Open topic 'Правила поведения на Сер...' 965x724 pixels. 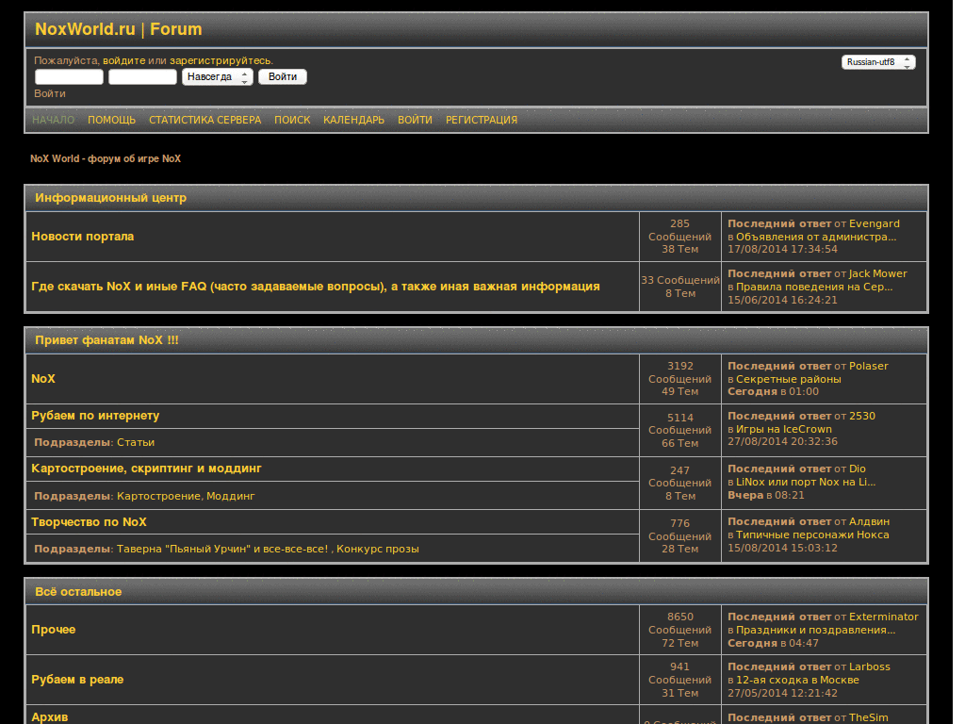click(814, 287)
